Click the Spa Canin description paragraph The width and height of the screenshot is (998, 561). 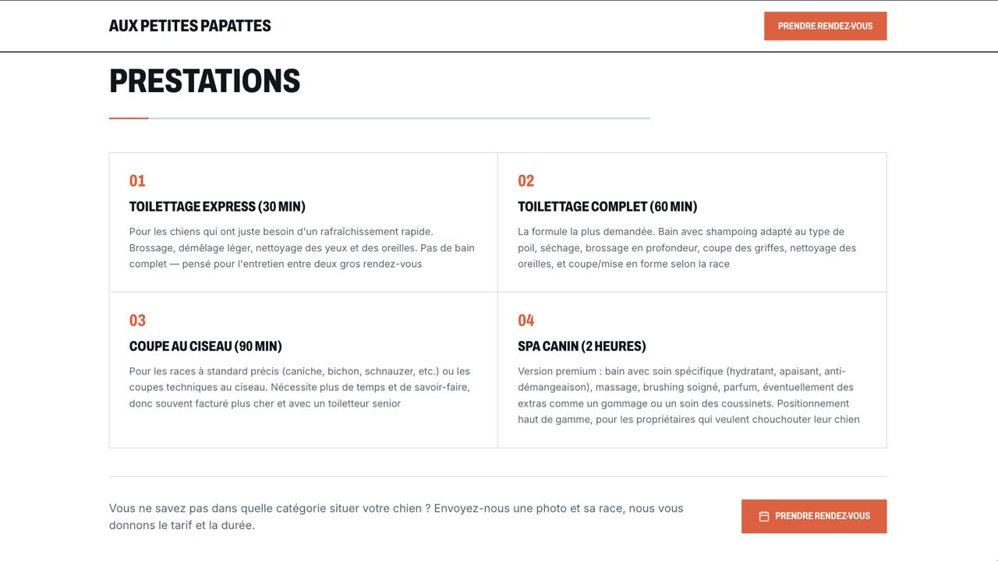[x=688, y=396]
